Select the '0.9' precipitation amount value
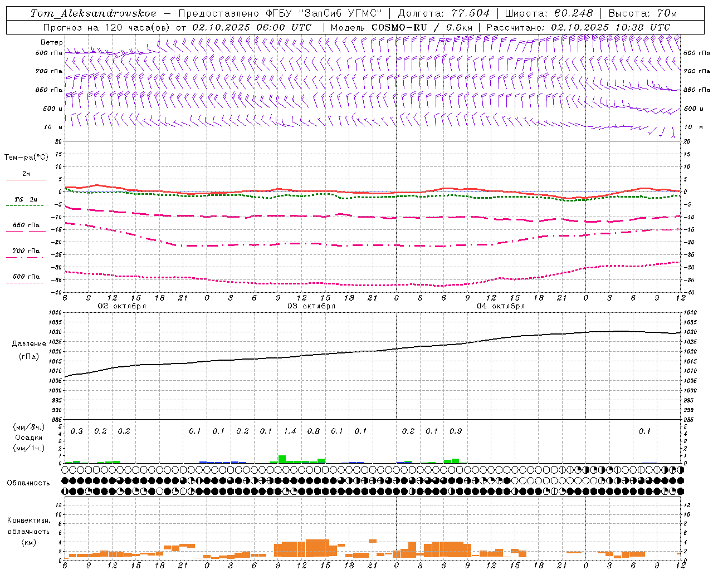This screenshot has width=713, height=570. click(456, 431)
